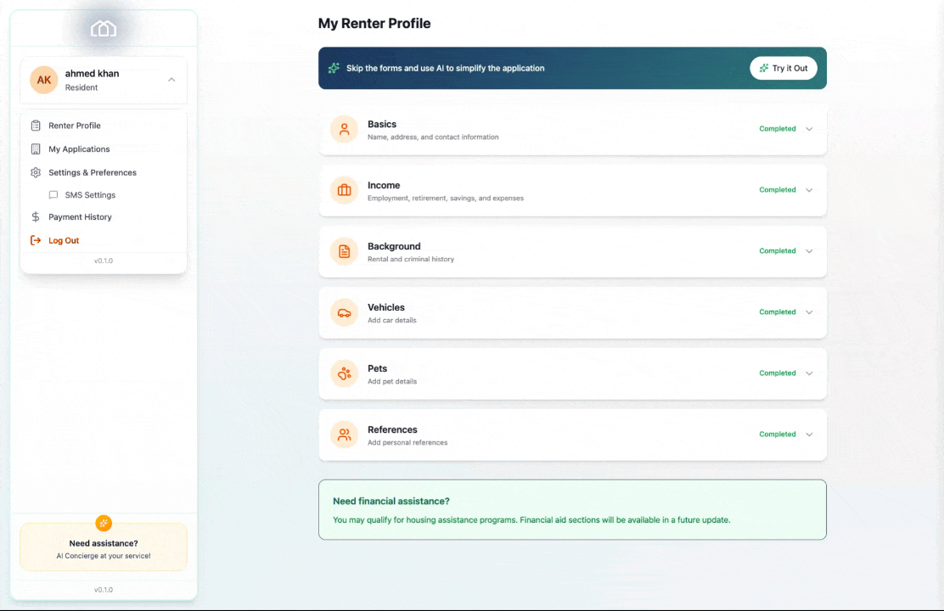Click the Basics person icon
The height and width of the screenshot is (611, 944).
click(344, 129)
